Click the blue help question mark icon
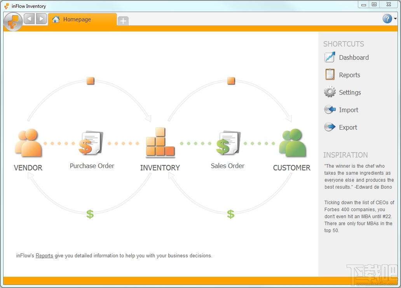Image resolution: width=401 pixels, height=288 pixels. click(387, 19)
